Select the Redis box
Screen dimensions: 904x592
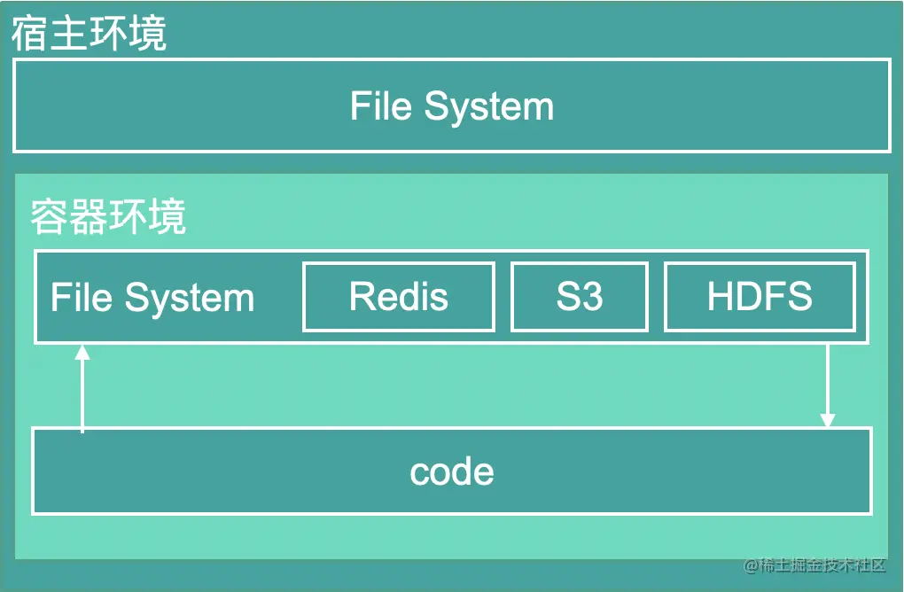pos(399,297)
